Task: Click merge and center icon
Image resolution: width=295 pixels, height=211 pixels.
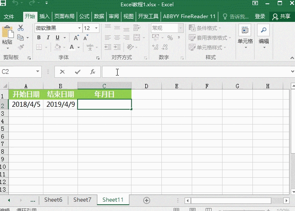Action: coord(137,38)
